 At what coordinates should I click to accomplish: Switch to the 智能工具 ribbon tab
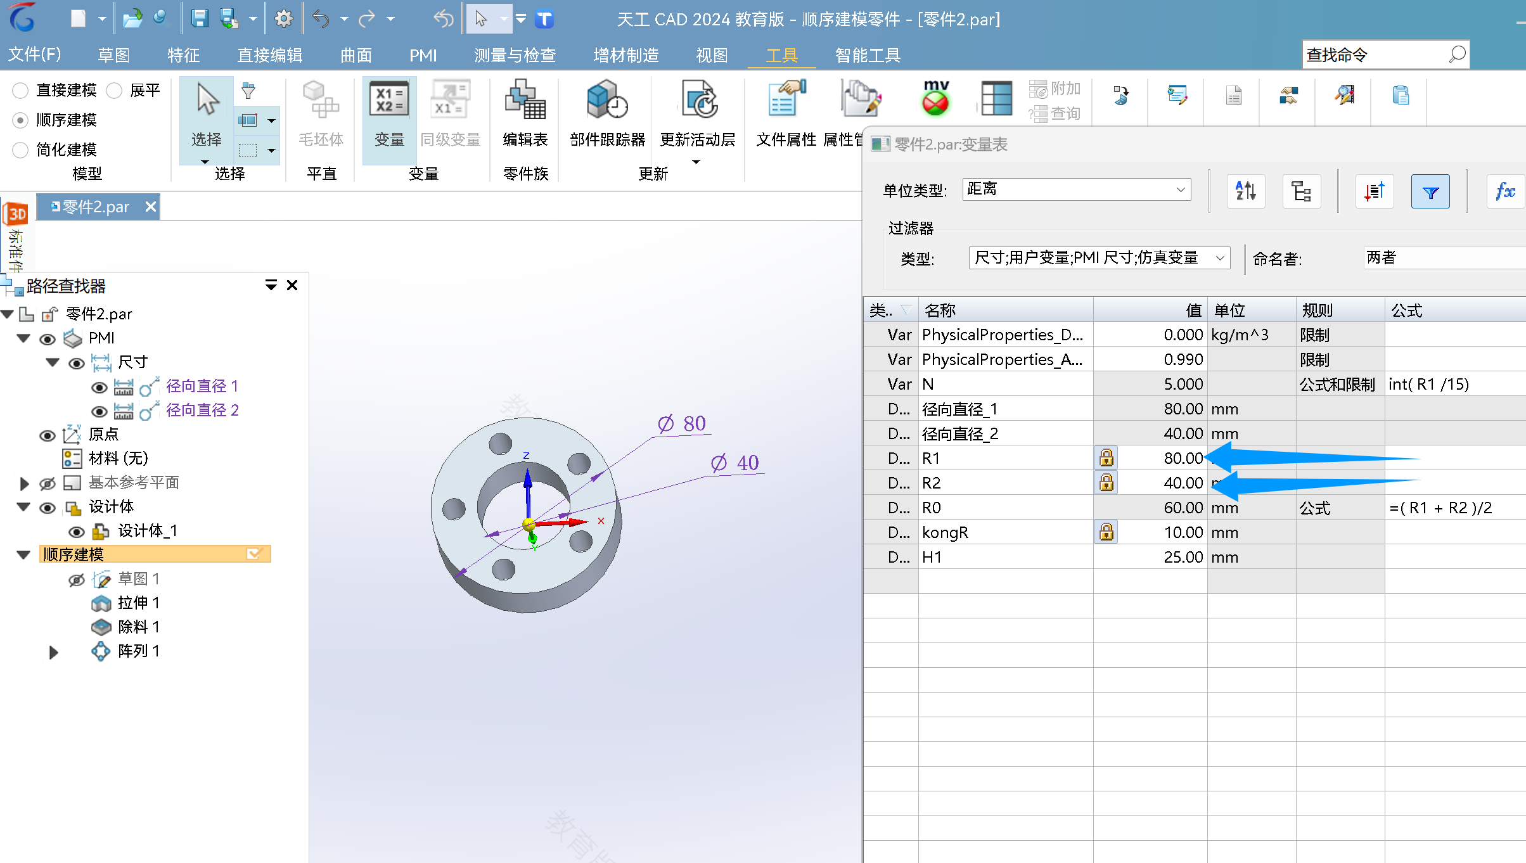click(x=868, y=54)
